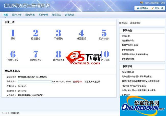Image resolution: width=166 pixels, height=116 pixels.
Task: Click the 获取更多优惠空间 link
Action: (x=92, y=82)
